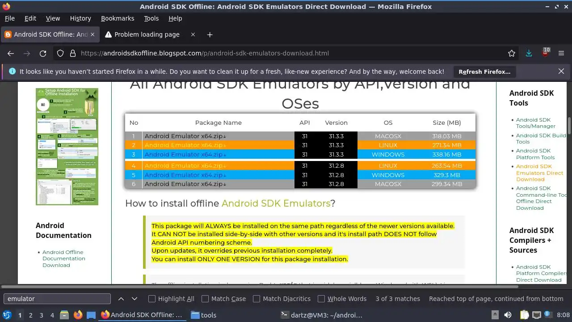Open the uBlock extension icon showing 10
Image resolution: width=572 pixels, height=322 pixels.
click(545, 53)
